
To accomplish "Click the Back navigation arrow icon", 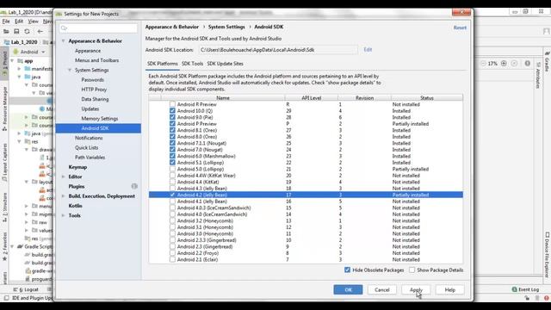I will coord(40,31).
